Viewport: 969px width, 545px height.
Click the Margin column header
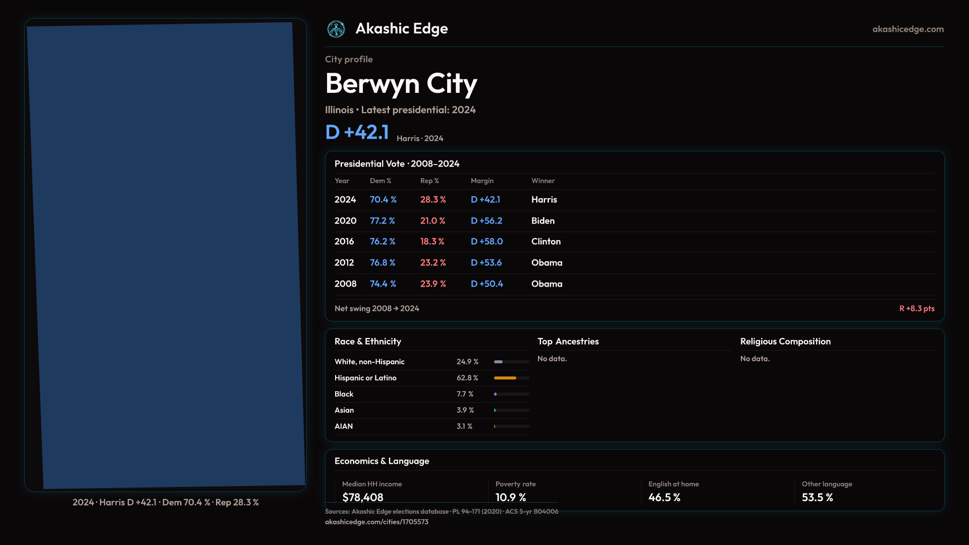click(482, 181)
